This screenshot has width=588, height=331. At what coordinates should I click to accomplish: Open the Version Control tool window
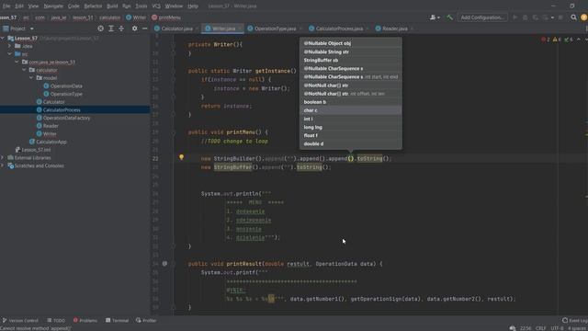point(20,321)
